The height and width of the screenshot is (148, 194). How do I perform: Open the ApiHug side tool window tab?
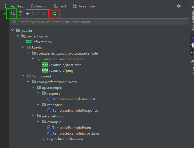tap(193, 45)
